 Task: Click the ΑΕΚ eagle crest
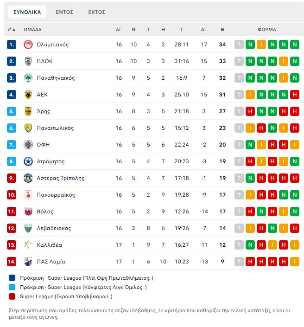pos(28,95)
